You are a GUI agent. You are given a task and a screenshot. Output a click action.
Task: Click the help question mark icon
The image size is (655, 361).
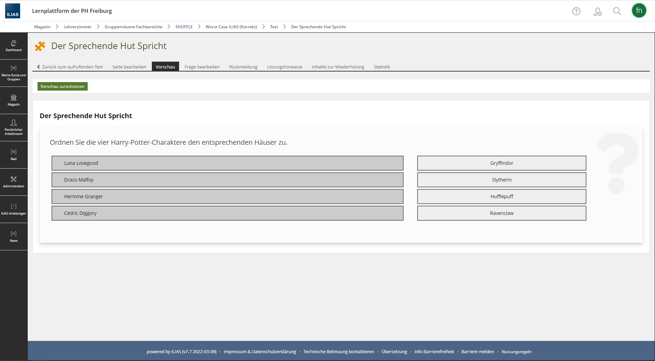pyautogui.click(x=576, y=11)
